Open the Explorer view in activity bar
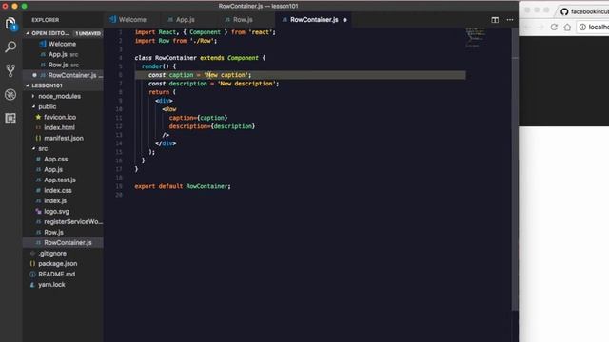Viewport: 609px width, 342px height. pyautogui.click(x=10, y=24)
